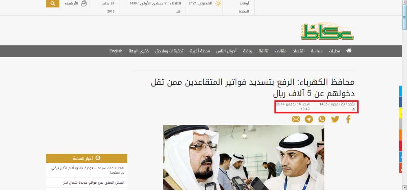Open the الجيش اليمني news headline
The image size is (407, 191).
click(x=94, y=182)
